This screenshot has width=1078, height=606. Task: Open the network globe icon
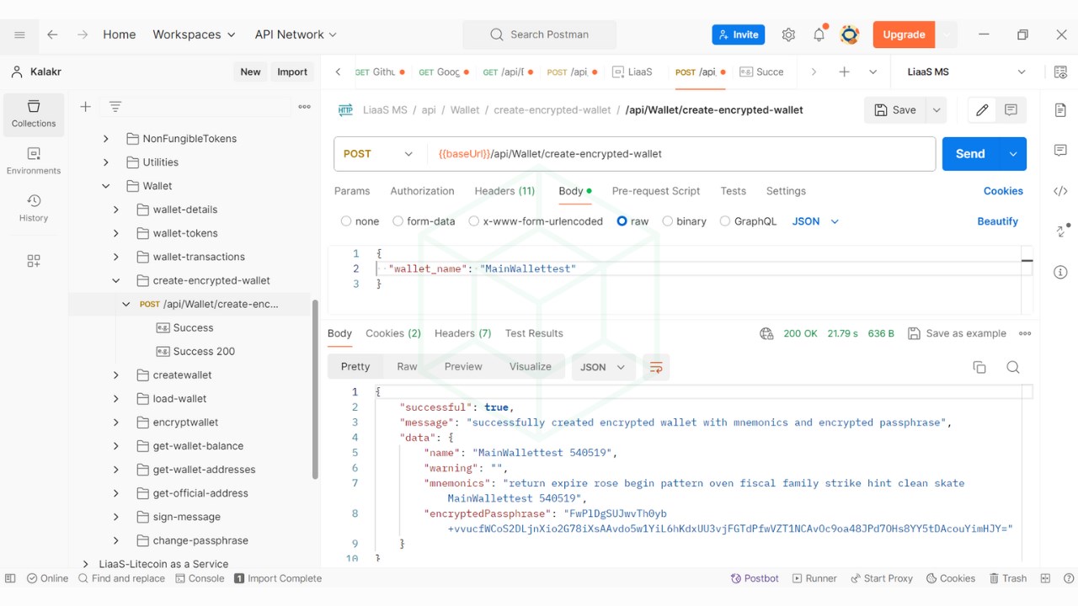[x=766, y=333]
